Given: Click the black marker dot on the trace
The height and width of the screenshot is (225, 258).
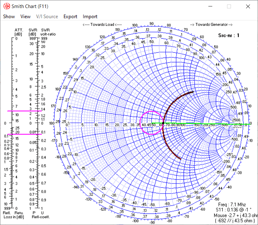Looking at the screenshot, I should click(163, 123).
